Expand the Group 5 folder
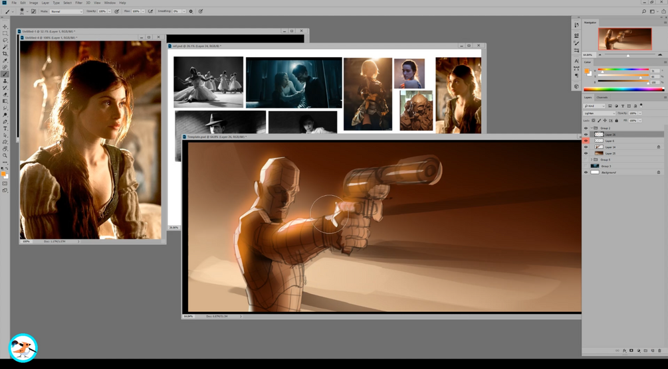 click(592, 159)
